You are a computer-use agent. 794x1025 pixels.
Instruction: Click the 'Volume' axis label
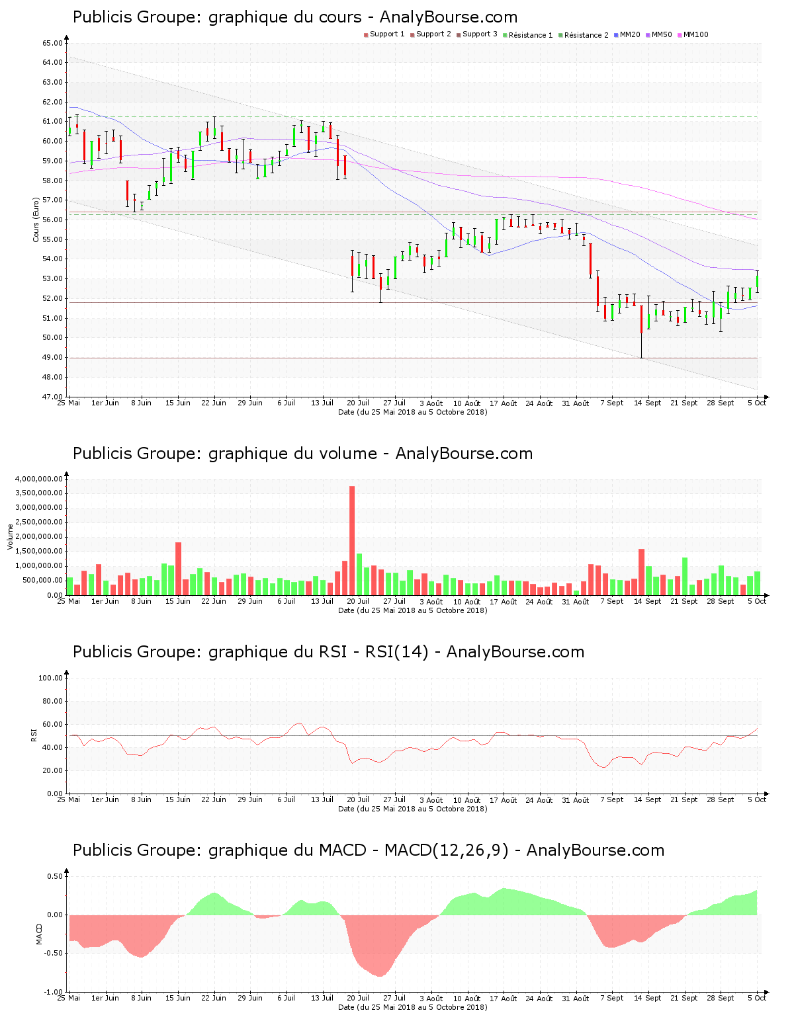11,537
